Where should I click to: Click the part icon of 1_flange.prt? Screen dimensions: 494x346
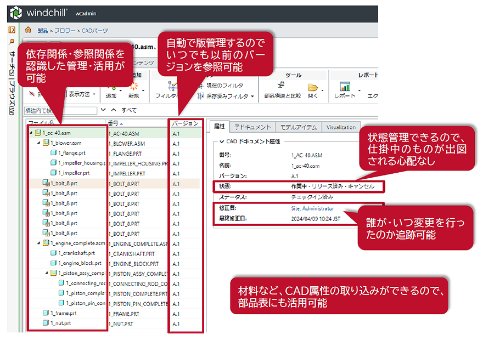tap(54, 152)
